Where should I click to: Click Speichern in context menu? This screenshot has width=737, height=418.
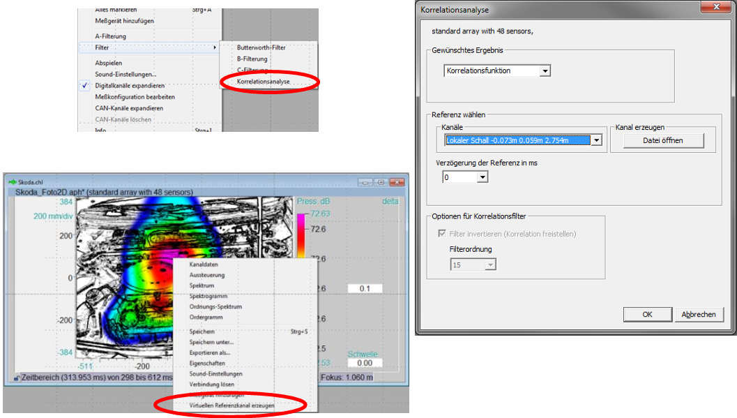pos(202,331)
